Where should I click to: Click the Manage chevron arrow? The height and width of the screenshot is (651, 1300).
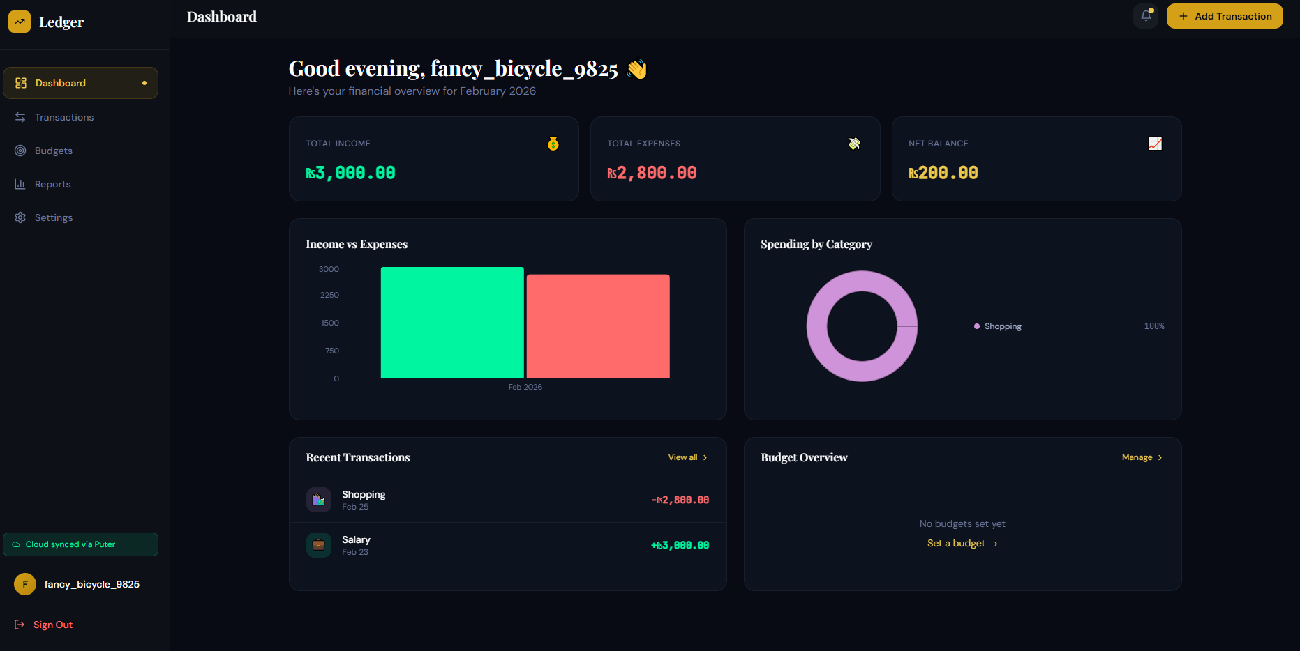click(1160, 457)
